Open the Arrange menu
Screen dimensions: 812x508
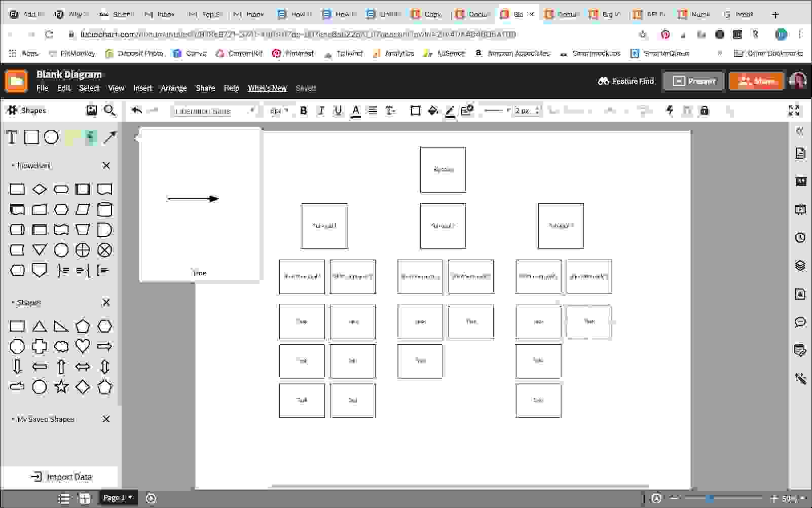[x=173, y=88]
